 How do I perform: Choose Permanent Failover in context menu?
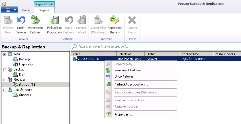click(141, 70)
